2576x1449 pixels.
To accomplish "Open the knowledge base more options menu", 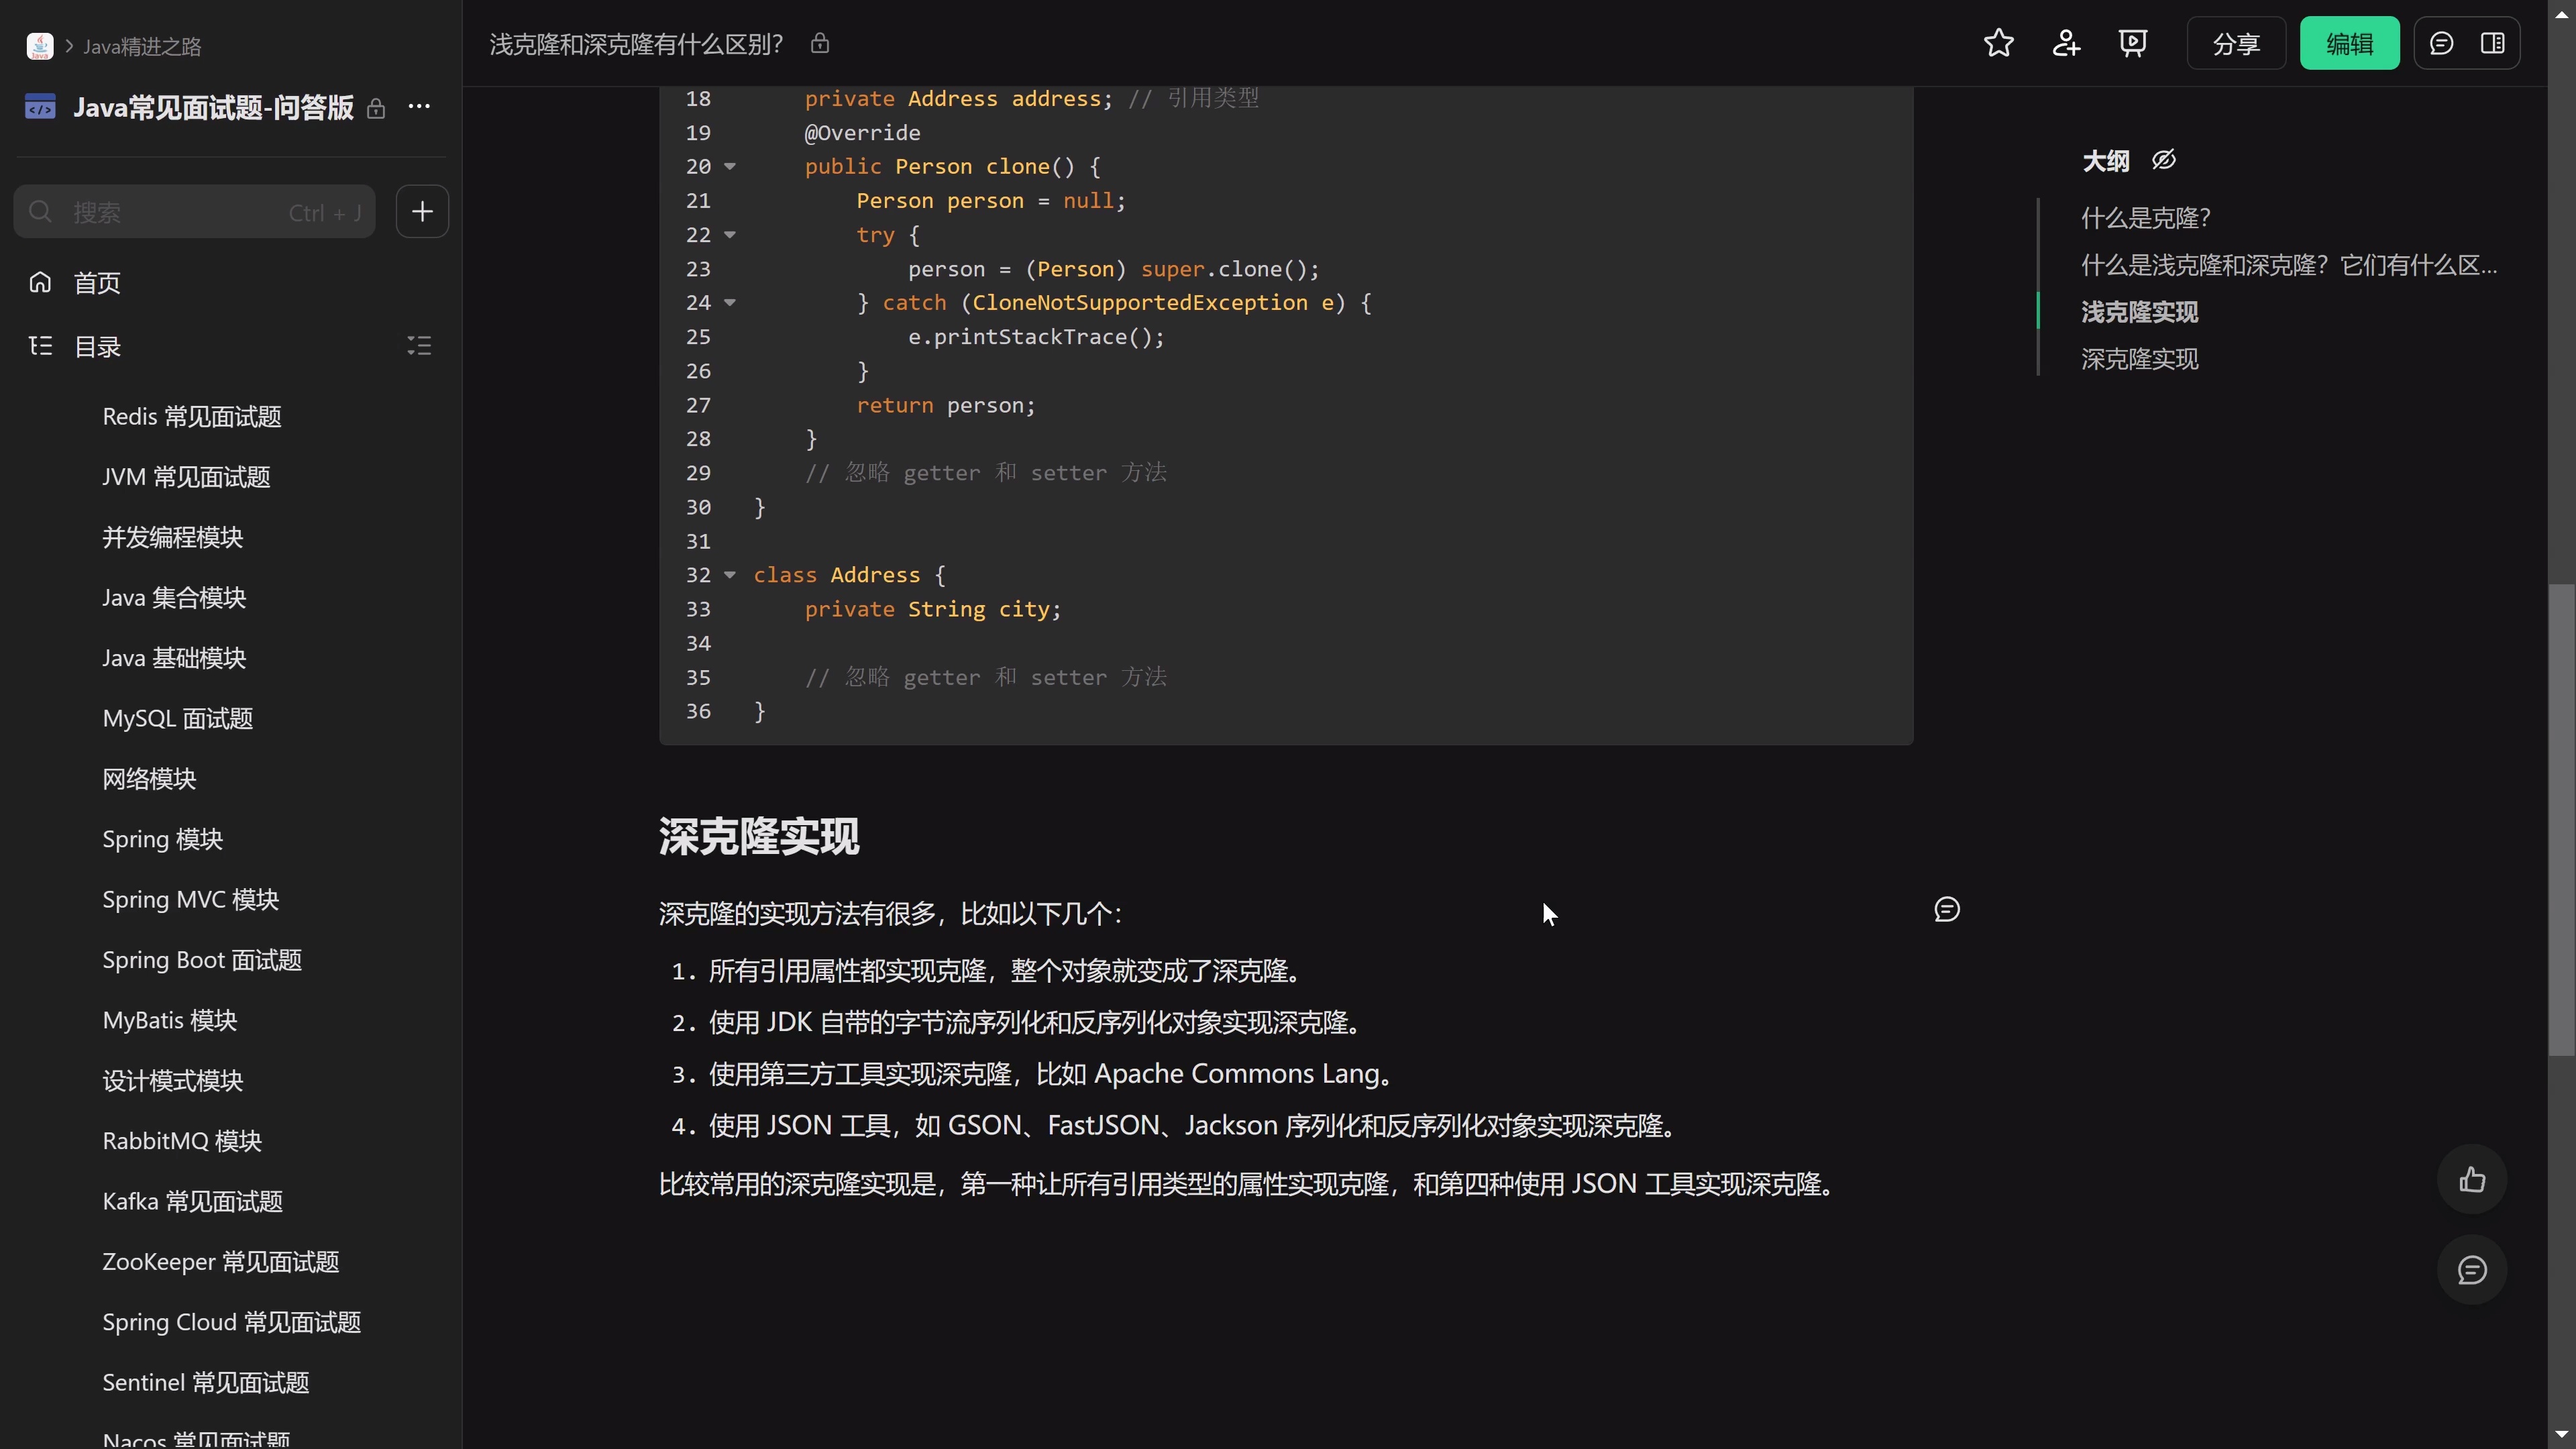I will click(x=419, y=106).
